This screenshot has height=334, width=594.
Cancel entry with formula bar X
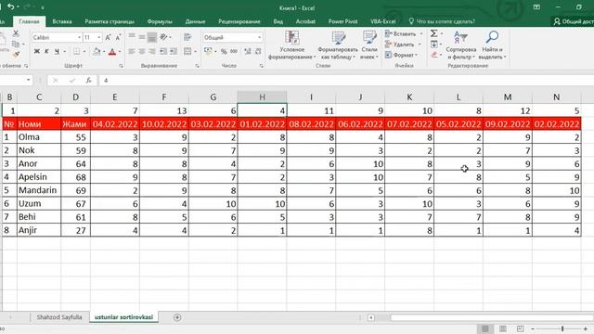click(x=56, y=81)
